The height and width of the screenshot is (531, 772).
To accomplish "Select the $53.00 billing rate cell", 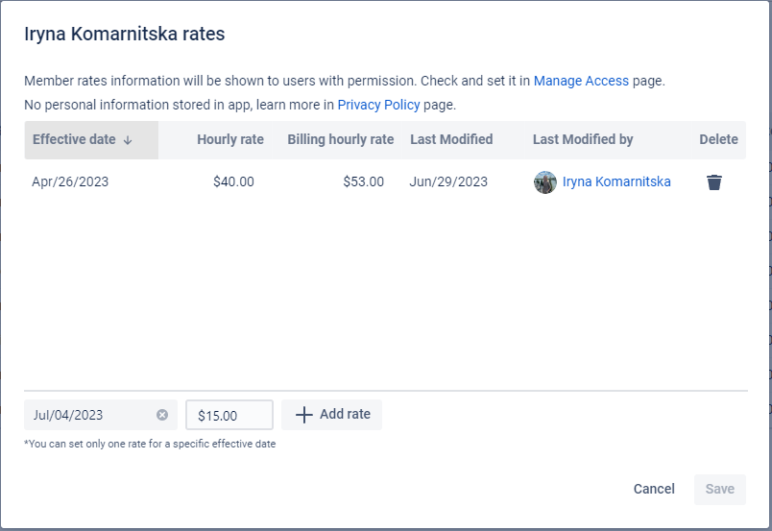I will coord(363,181).
